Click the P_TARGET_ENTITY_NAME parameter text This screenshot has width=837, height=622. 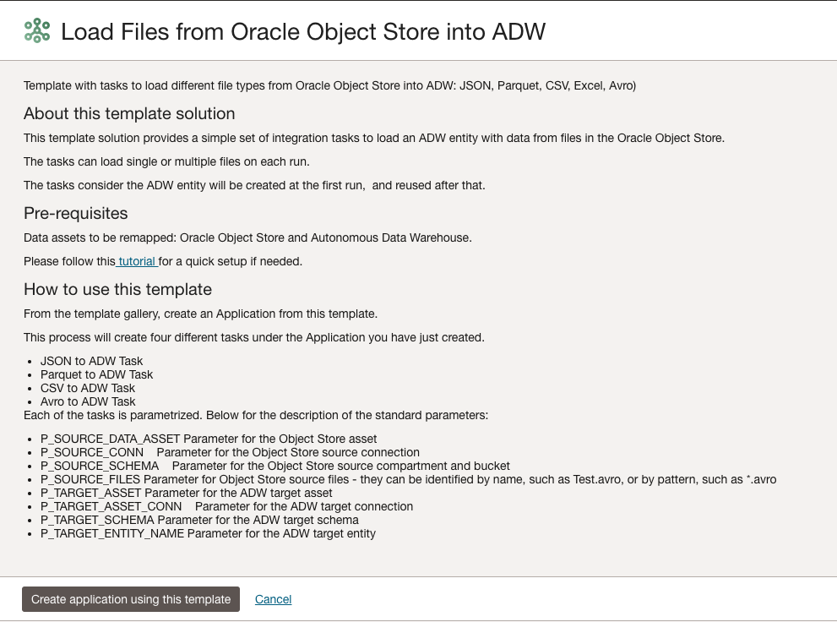(208, 533)
